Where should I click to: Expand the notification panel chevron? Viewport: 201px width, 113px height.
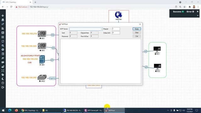pyautogui.click(x=198, y=15)
